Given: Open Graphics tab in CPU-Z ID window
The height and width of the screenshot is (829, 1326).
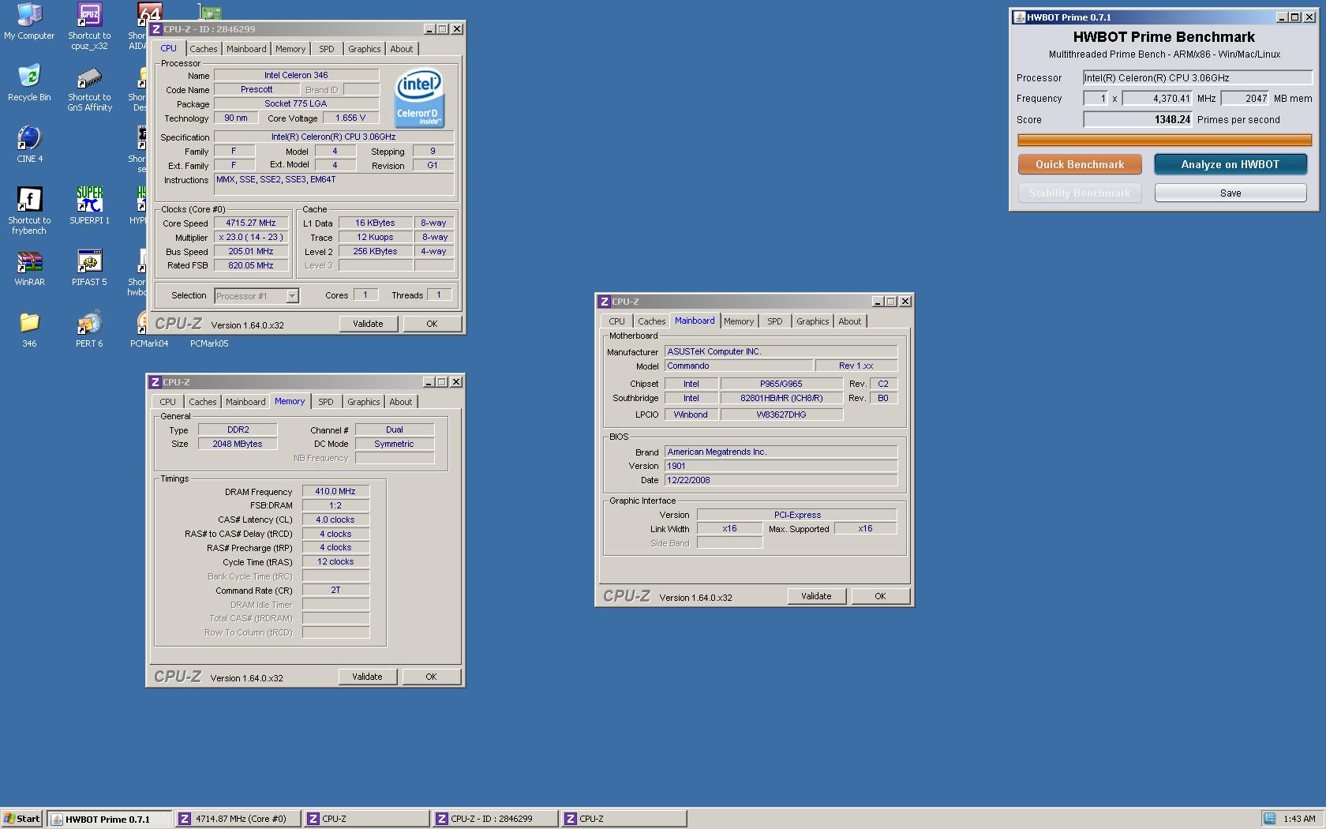Looking at the screenshot, I should click(365, 49).
